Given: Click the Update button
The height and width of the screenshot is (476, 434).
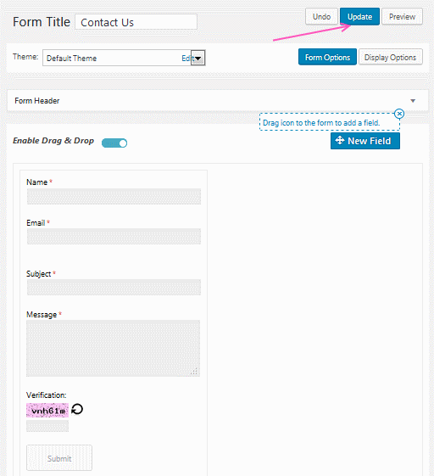Looking at the screenshot, I should tap(359, 16).
